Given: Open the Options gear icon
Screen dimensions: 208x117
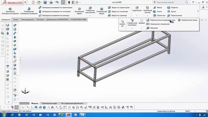Looking at the screenshot, I should [77, 2].
